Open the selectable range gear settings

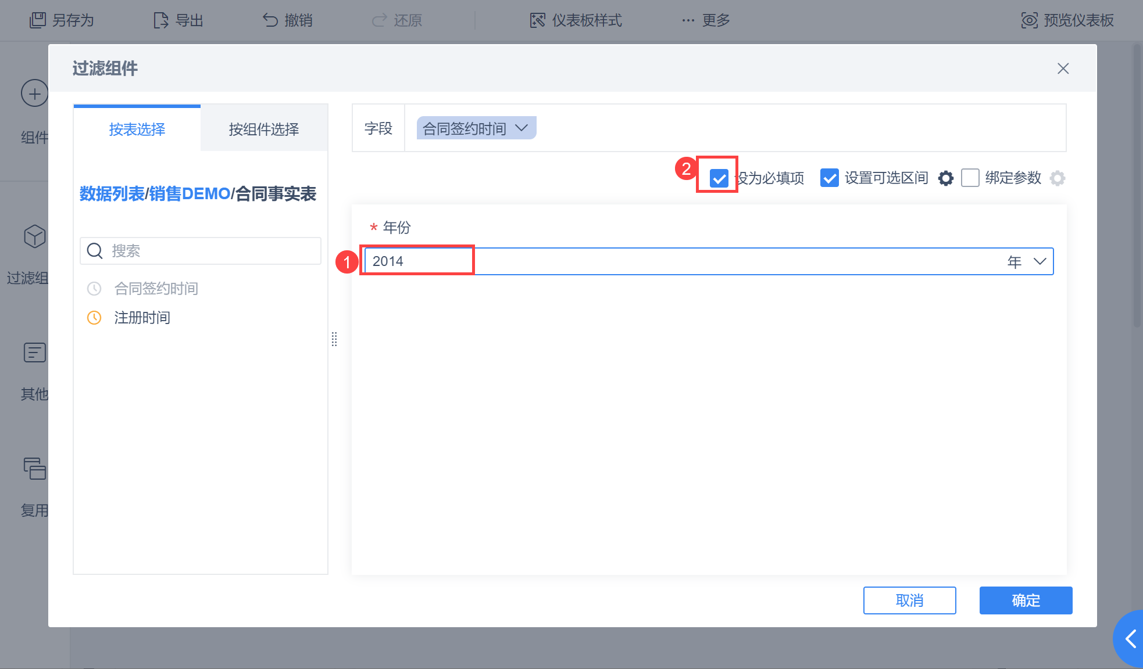point(946,178)
